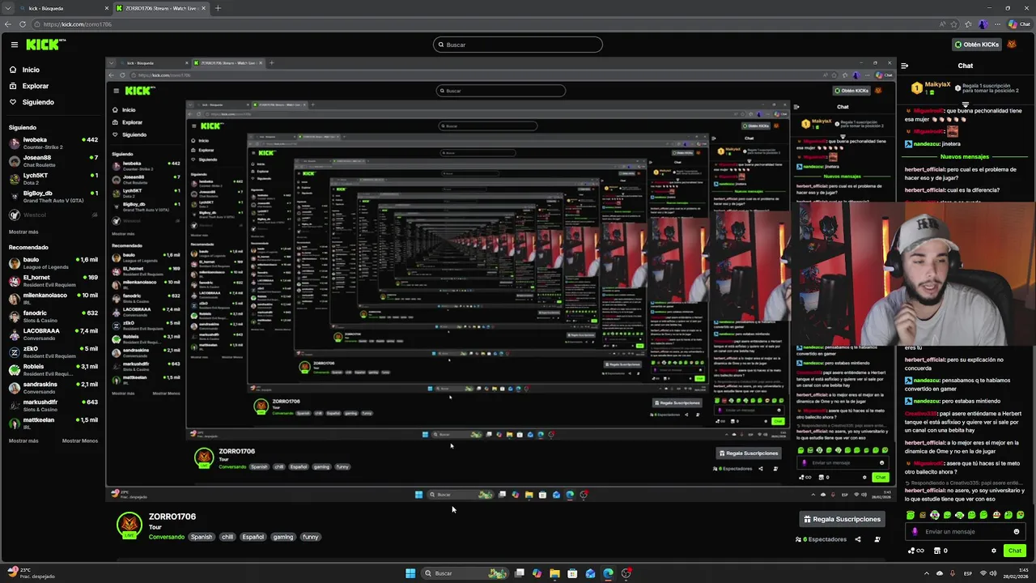Open chat settings gear icon
Image resolution: width=1036 pixels, height=583 pixels.
click(994, 551)
